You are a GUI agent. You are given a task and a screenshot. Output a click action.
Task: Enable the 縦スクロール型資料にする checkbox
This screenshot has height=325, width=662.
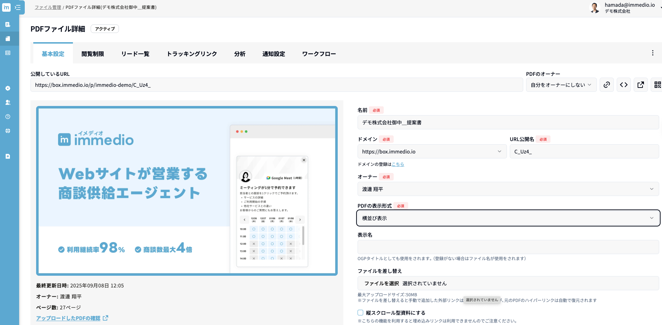[360, 313]
